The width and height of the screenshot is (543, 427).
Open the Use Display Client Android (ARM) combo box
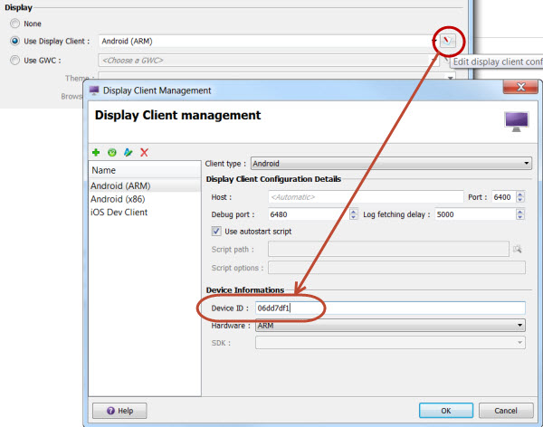[x=269, y=42]
